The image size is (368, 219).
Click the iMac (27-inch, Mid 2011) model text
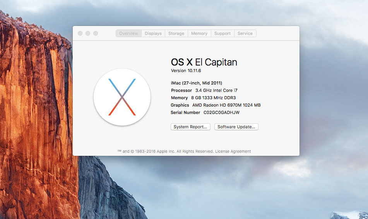pyautogui.click(x=197, y=83)
